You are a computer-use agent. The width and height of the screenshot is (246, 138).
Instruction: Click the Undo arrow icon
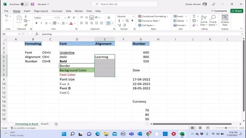pyautogui.click(x=7, y=16)
